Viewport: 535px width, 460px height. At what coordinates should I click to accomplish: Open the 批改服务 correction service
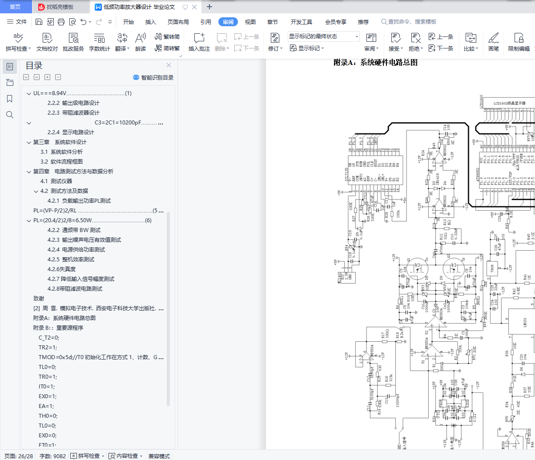click(73, 42)
